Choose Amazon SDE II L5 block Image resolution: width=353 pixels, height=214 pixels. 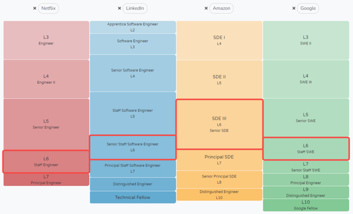[220, 79]
